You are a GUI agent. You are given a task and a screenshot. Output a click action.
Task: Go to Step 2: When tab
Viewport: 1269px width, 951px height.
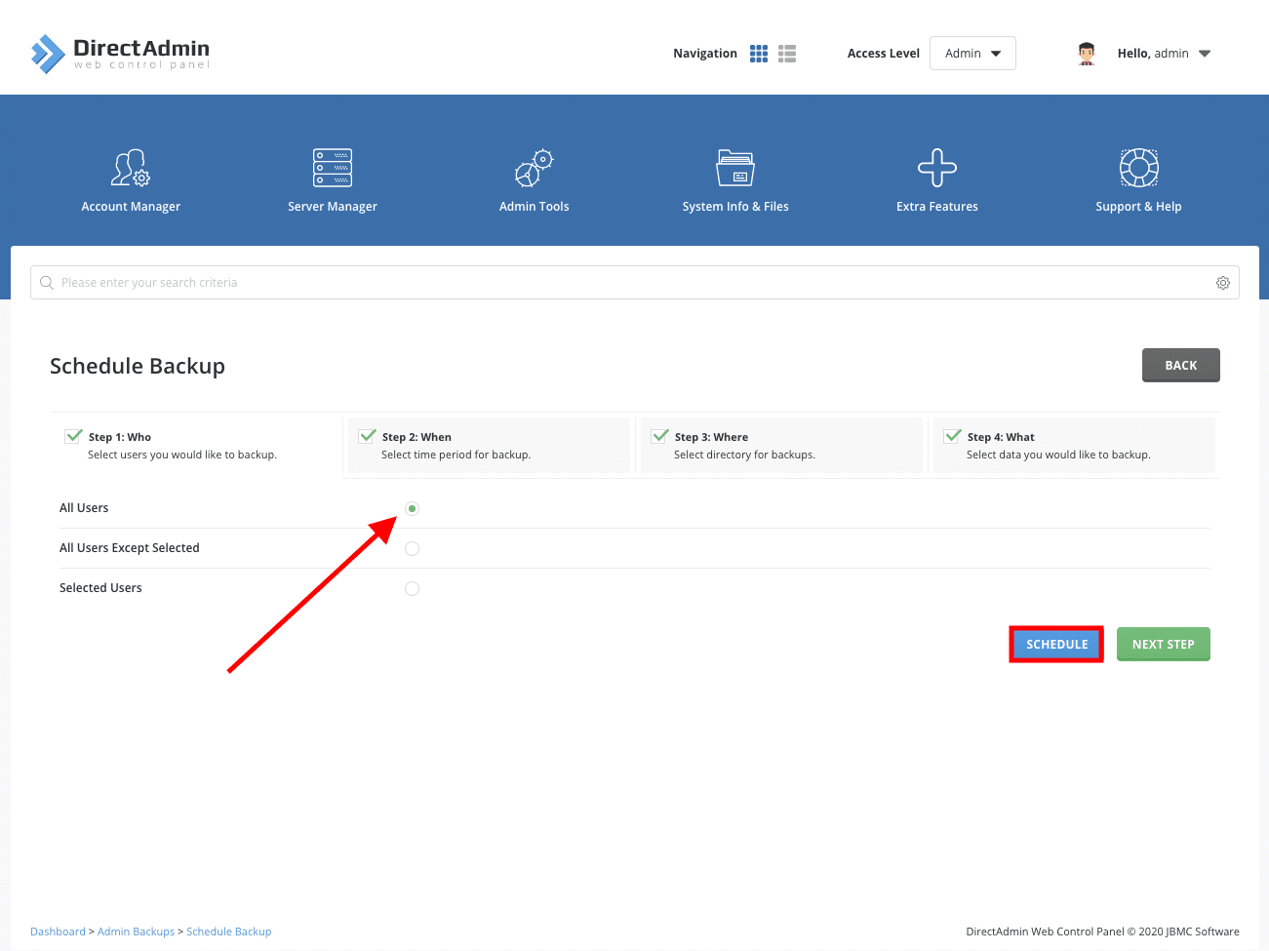(488, 446)
